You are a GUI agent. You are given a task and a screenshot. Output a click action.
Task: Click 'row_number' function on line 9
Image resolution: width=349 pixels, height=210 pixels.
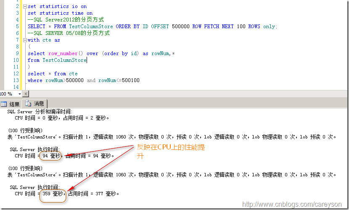63,53
